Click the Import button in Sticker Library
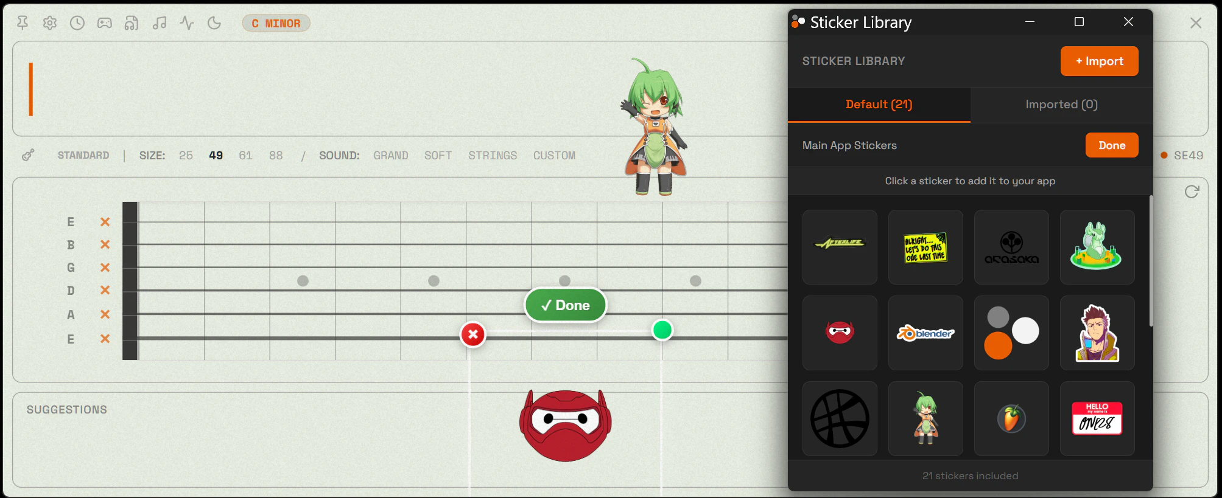This screenshot has width=1222, height=498. pyautogui.click(x=1099, y=61)
